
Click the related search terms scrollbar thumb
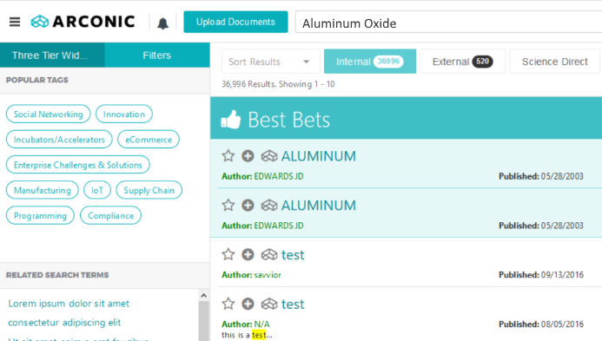203,321
